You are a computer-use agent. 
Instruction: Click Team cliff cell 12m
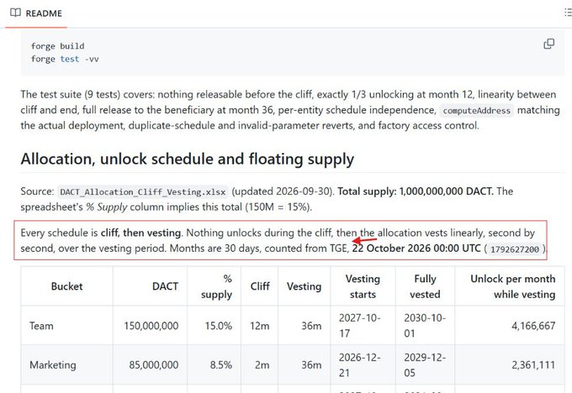(x=260, y=326)
